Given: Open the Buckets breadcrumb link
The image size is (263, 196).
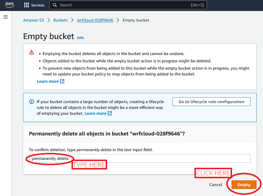Looking at the screenshot, I should pyautogui.click(x=60, y=20).
